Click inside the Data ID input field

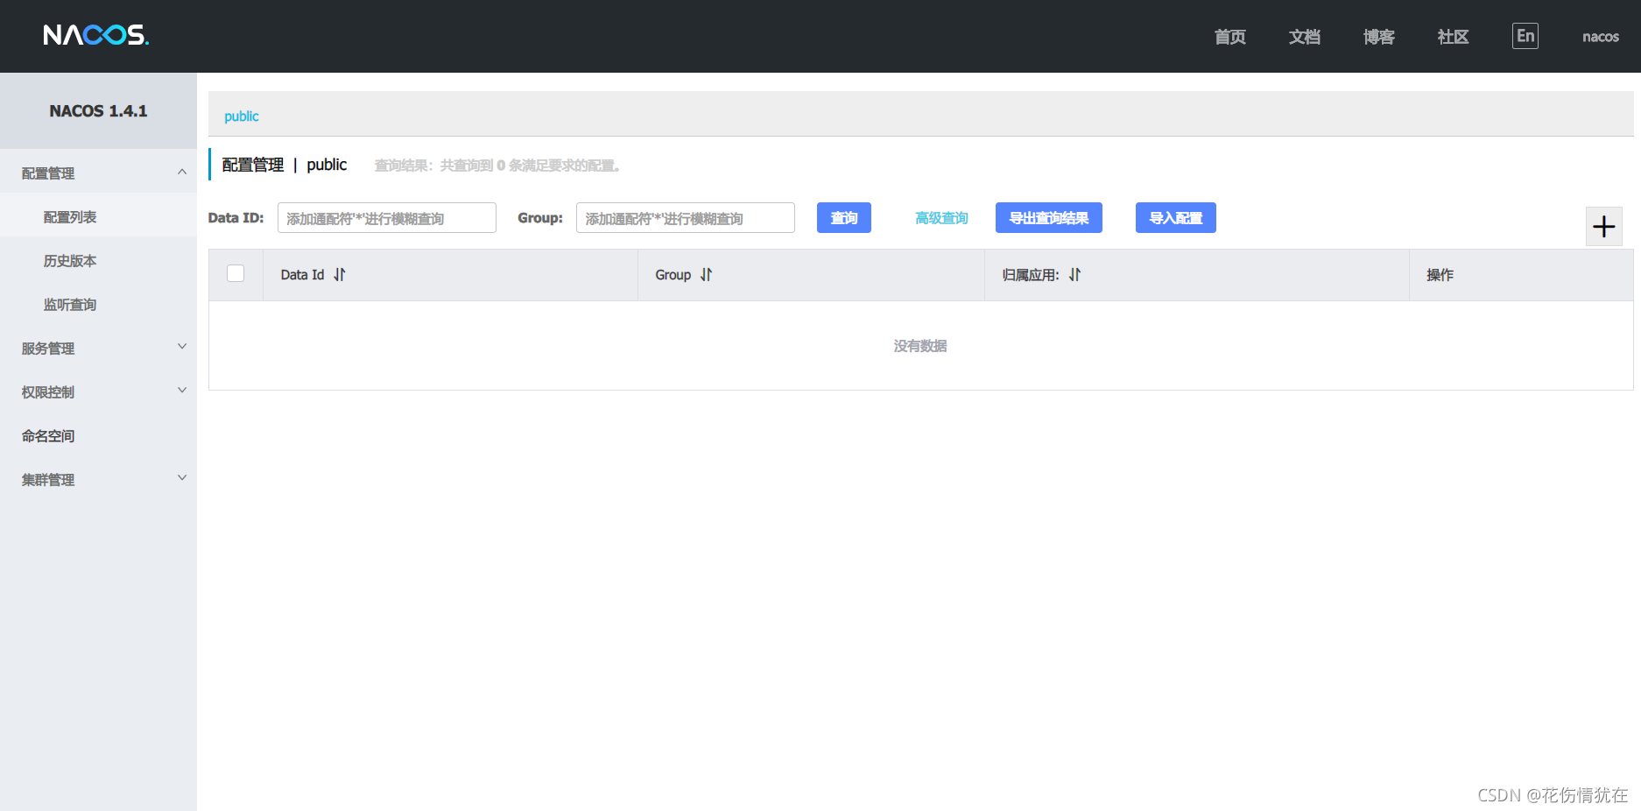(x=386, y=217)
